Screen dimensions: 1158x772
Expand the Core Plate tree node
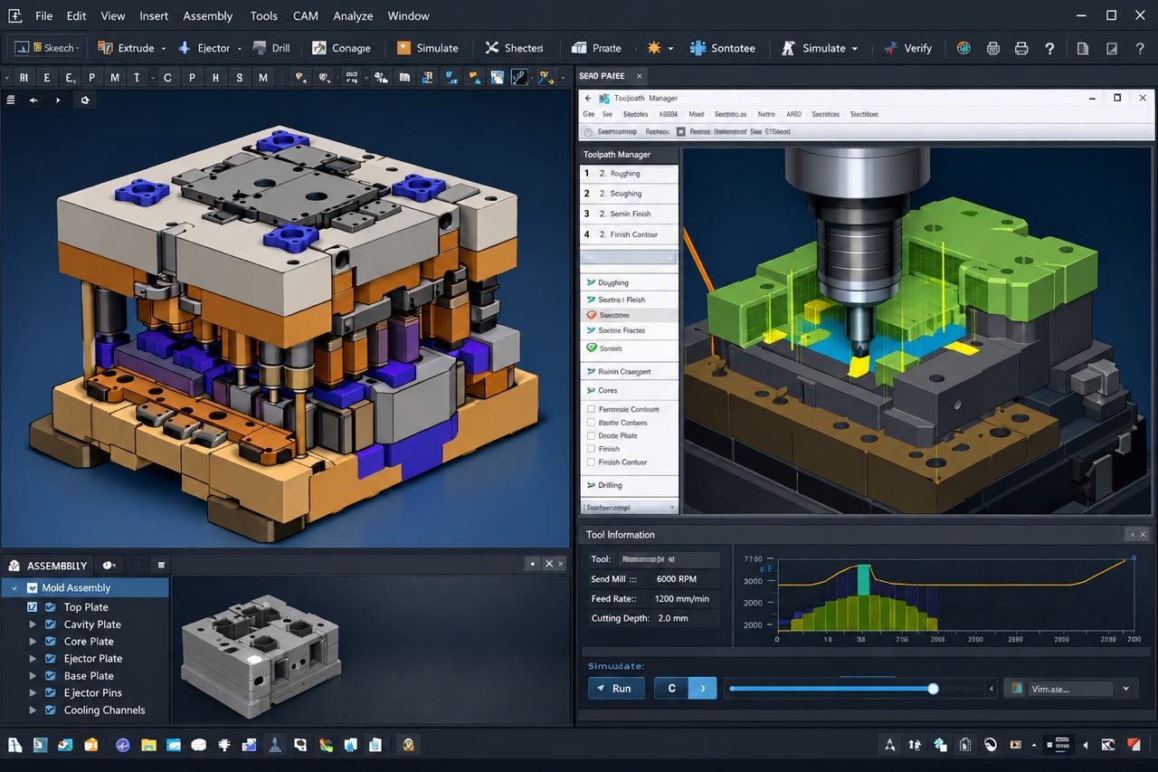[33, 642]
